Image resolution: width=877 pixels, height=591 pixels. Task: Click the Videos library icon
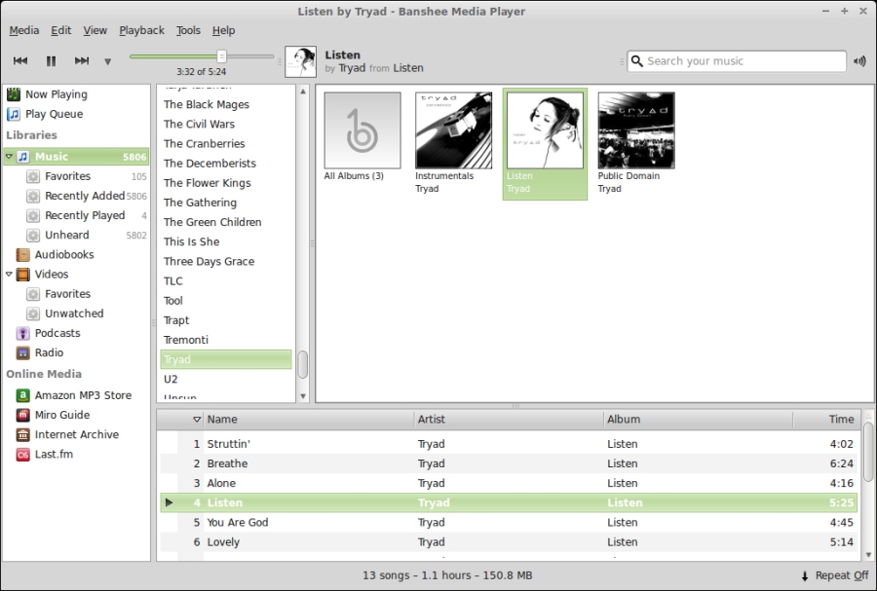coord(23,275)
